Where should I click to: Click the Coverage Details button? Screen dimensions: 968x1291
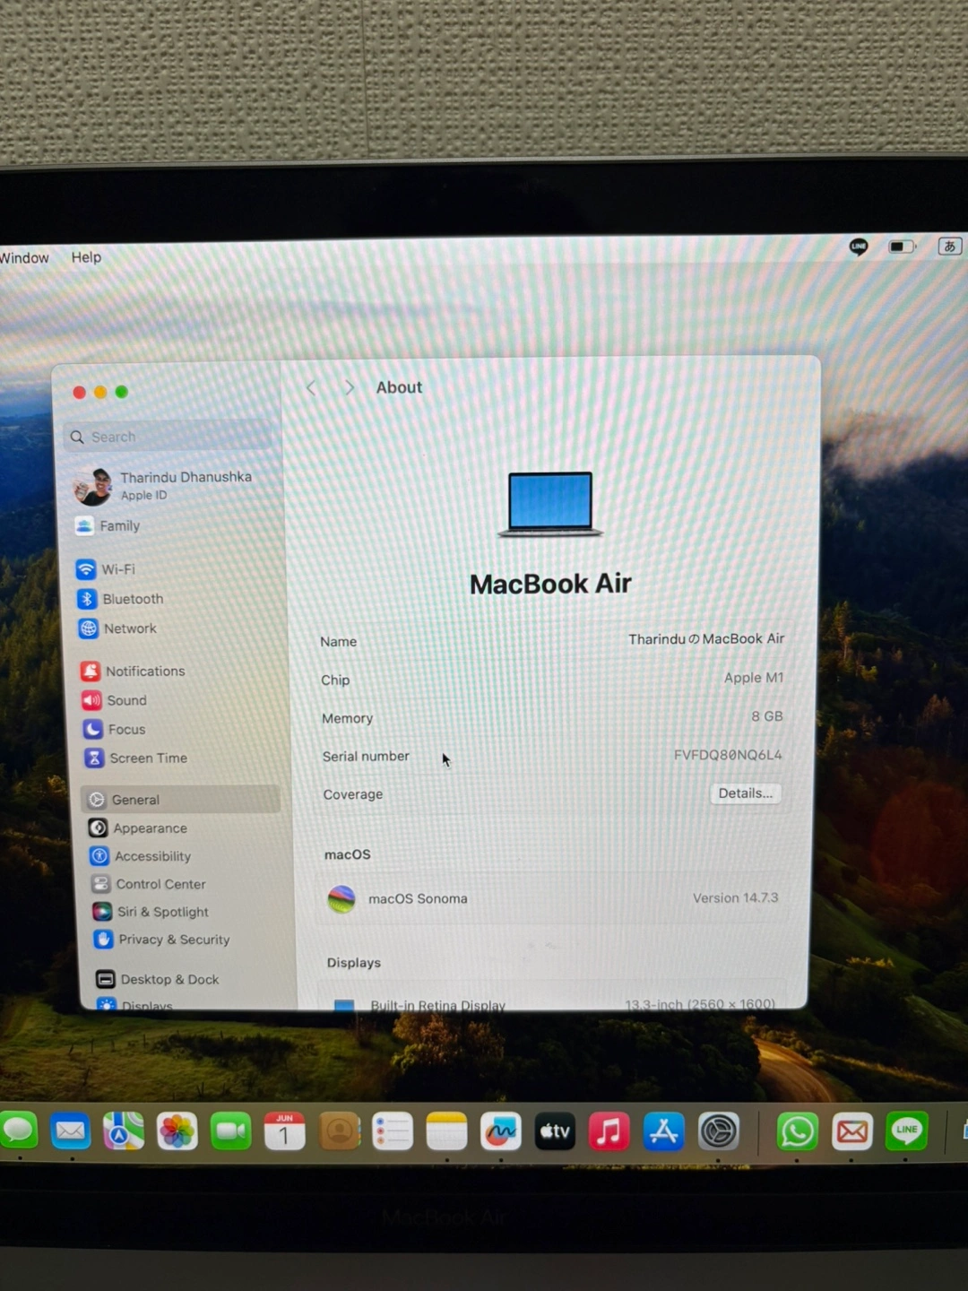(x=746, y=793)
